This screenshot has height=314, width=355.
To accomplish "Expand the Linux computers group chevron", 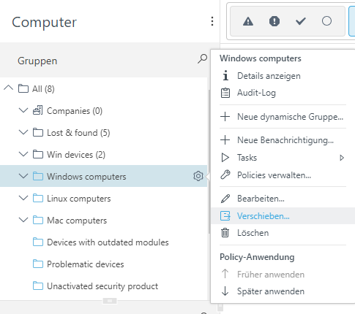I will tap(23, 198).
